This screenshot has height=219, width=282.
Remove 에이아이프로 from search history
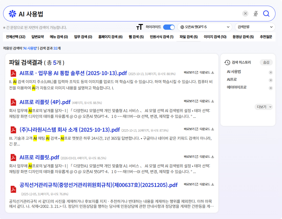tap(271, 88)
